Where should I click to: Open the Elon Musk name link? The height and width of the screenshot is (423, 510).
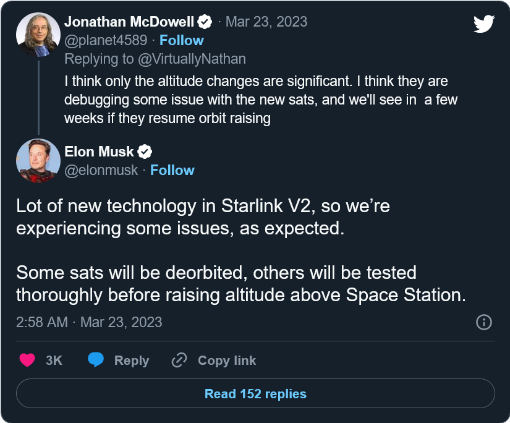click(x=100, y=152)
